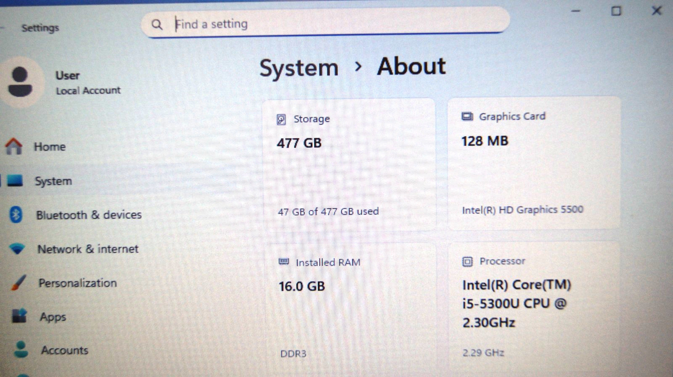Click the 128 MB graphics value

tap(485, 141)
